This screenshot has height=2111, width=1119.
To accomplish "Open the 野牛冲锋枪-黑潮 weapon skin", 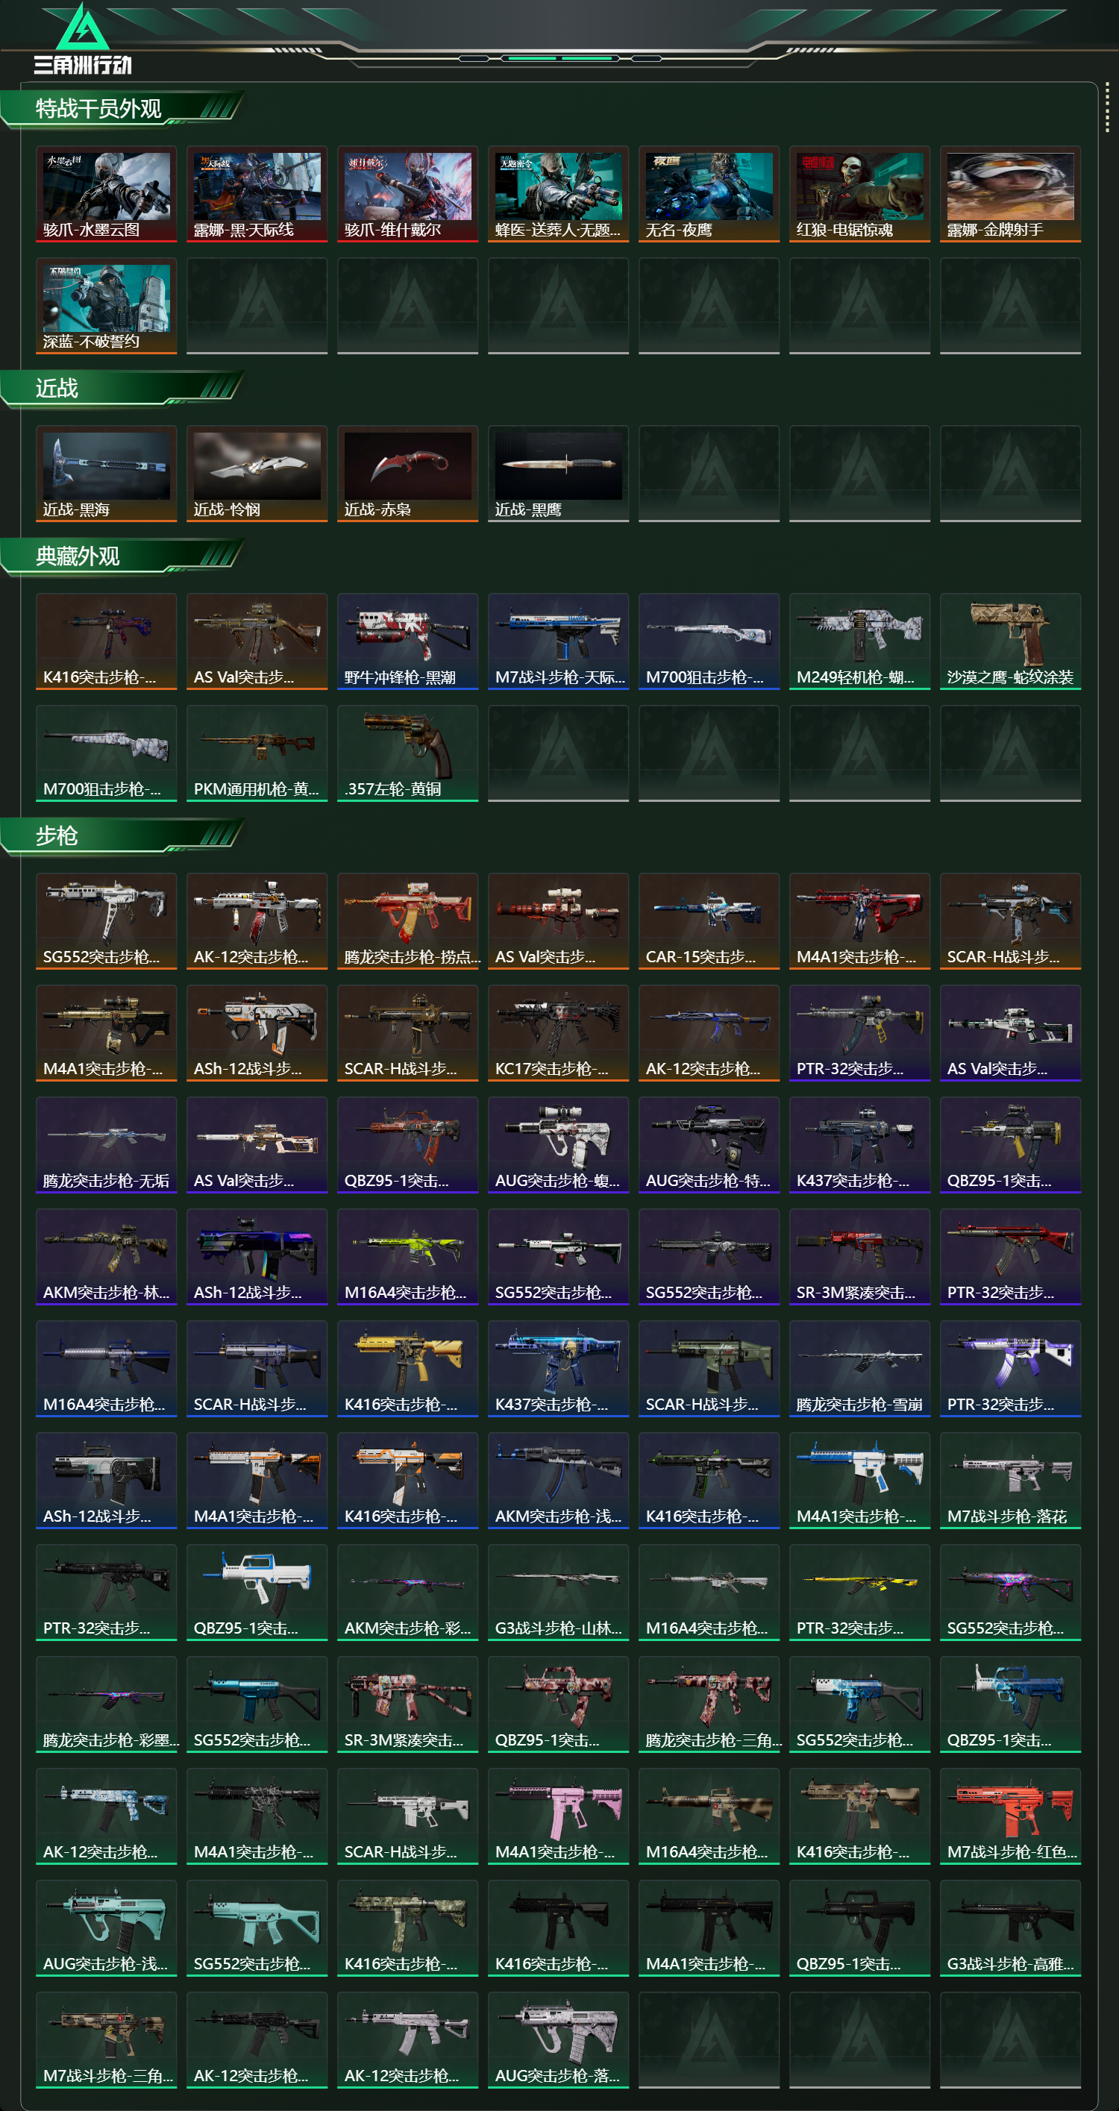I will 407,642.
